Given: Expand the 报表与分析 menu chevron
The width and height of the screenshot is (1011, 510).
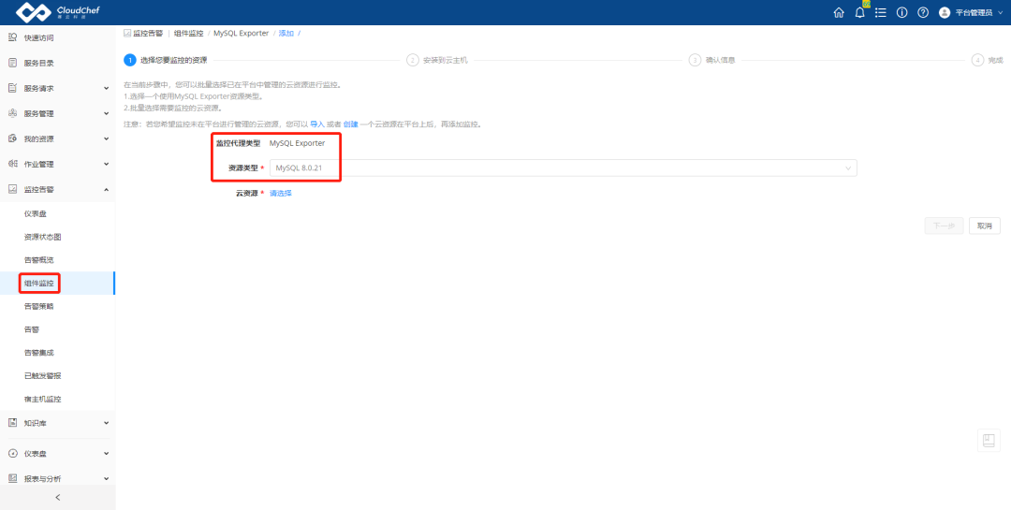Looking at the screenshot, I should [x=107, y=478].
